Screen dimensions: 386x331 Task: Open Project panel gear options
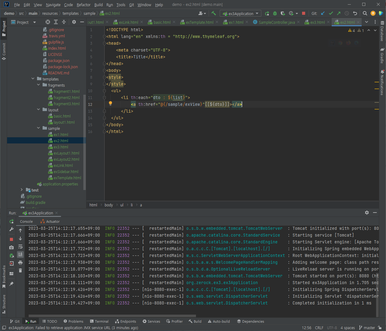point(74,22)
